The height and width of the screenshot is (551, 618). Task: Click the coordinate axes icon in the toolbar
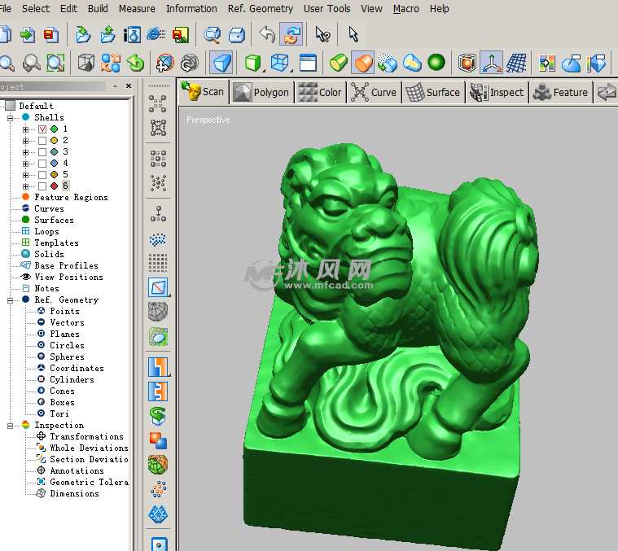coord(491,63)
